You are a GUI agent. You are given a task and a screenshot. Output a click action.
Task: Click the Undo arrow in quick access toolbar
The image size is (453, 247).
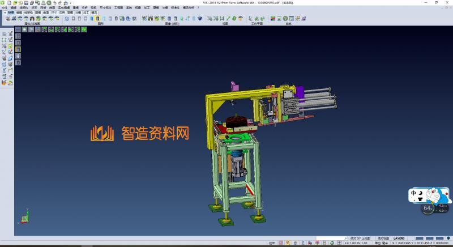pyautogui.click(x=55, y=3)
